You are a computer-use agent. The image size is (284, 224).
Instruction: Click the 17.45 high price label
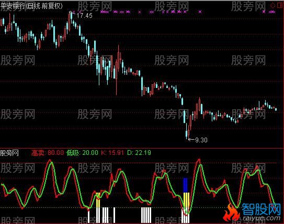click(84, 16)
